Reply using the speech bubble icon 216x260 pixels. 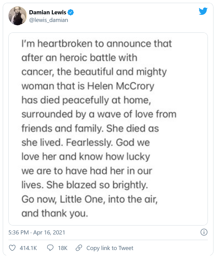[x=50, y=248]
